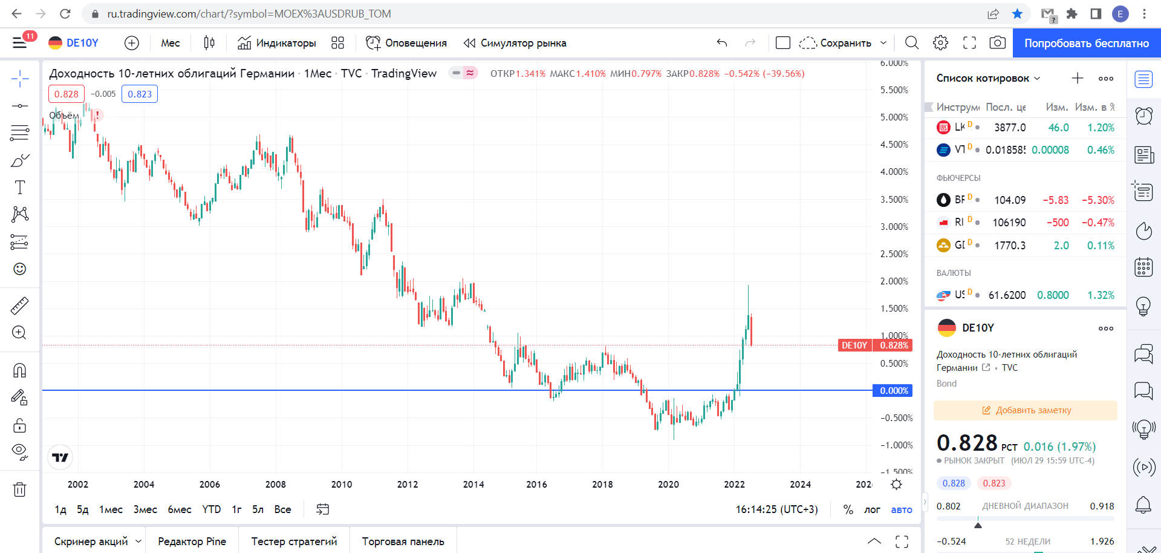Screen dimensions: 1161x553
Task: Start Симулятор рынка bar replay
Action: click(515, 43)
